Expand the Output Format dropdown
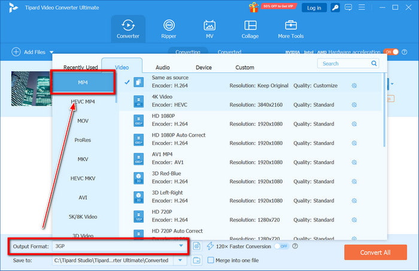The width and height of the screenshot is (419, 271). (181, 246)
